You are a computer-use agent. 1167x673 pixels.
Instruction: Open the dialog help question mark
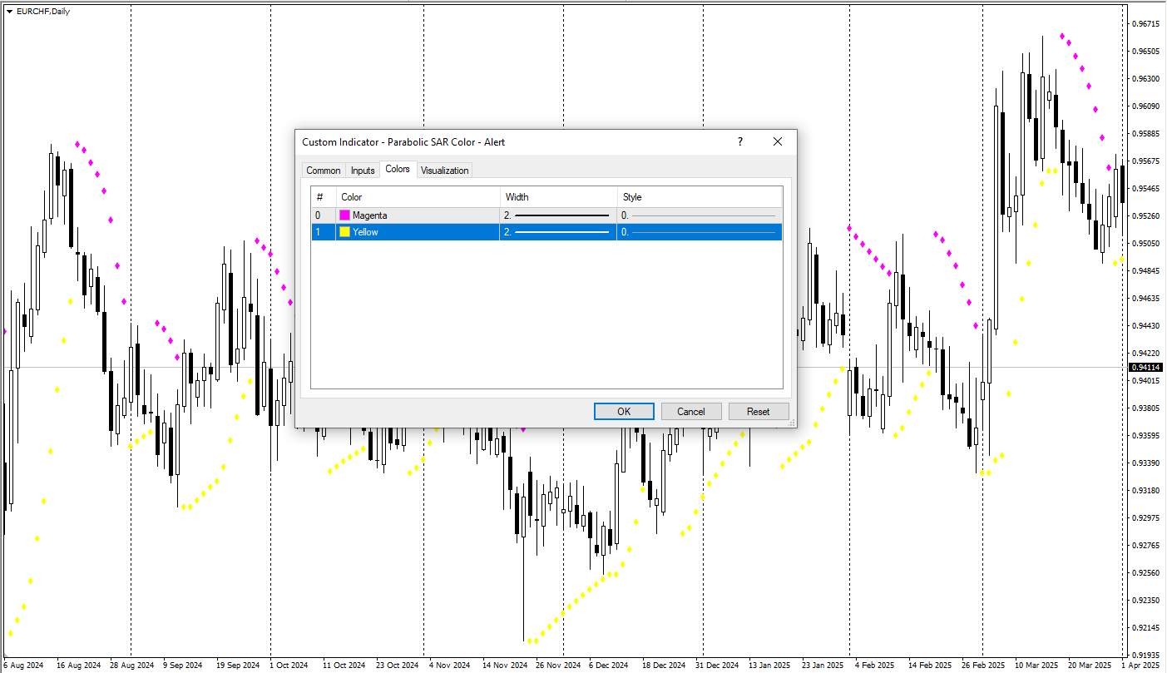click(x=740, y=141)
